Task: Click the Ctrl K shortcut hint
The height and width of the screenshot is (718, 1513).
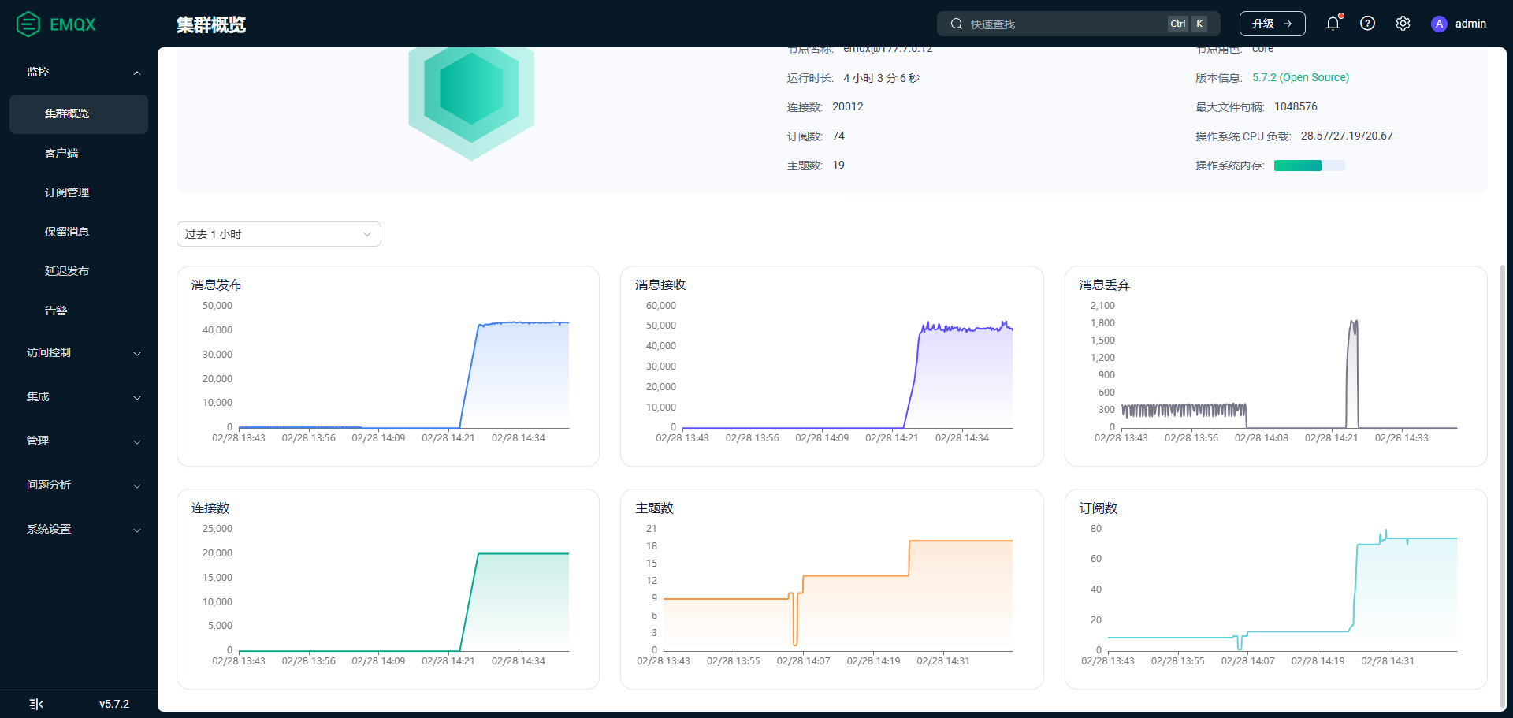Action: pyautogui.click(x=1187, y=24)
